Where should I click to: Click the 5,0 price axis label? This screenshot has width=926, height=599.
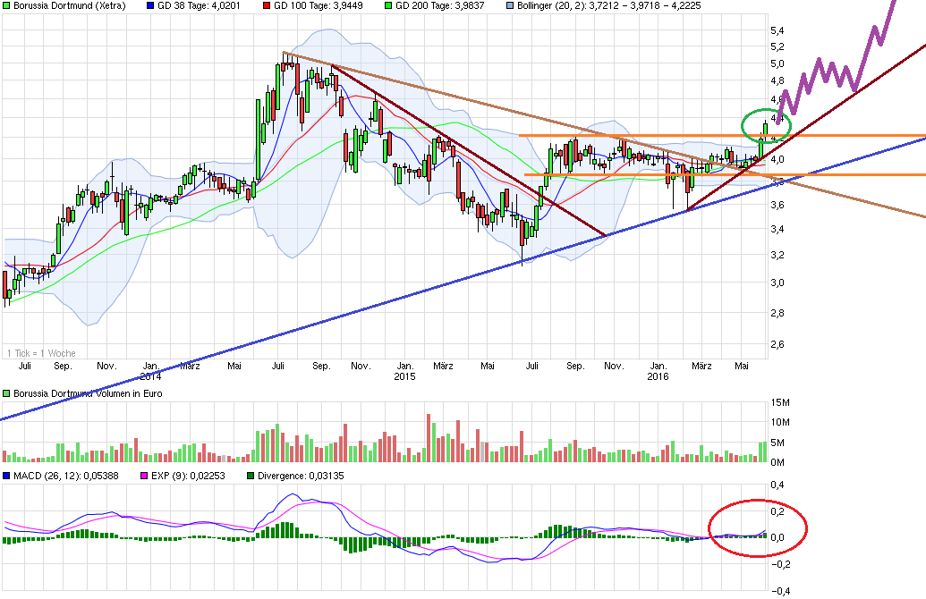777,63
